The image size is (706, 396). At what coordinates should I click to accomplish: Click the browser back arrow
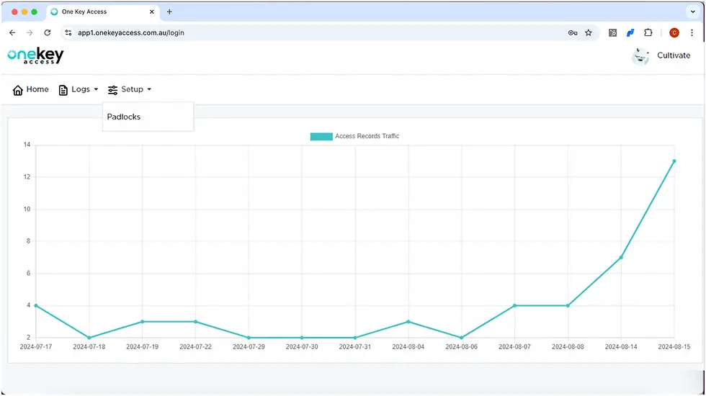click(x=12, y=33)
